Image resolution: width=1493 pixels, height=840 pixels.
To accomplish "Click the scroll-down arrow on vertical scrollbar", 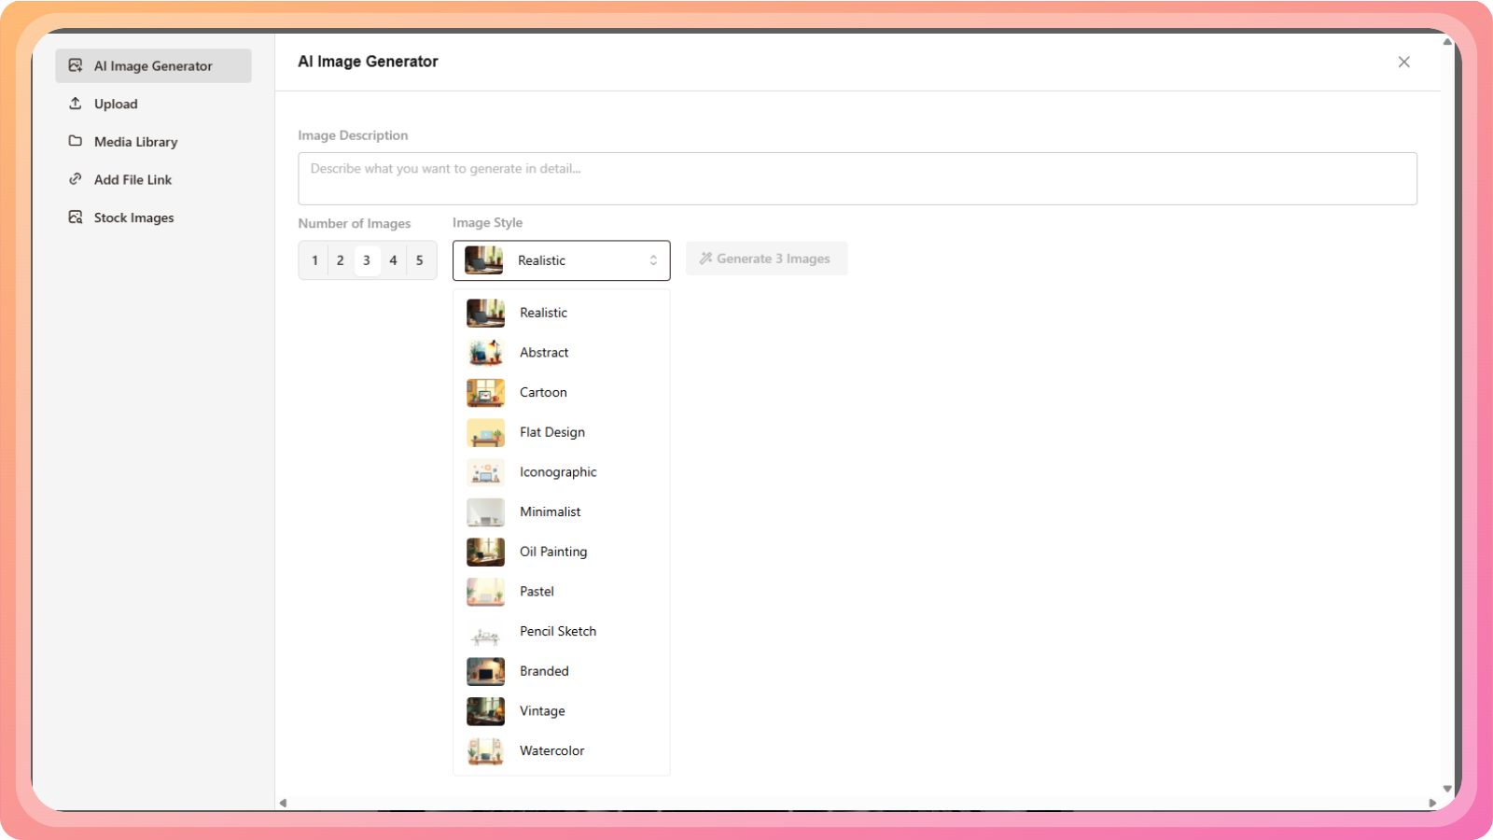I will (1447, 790).
